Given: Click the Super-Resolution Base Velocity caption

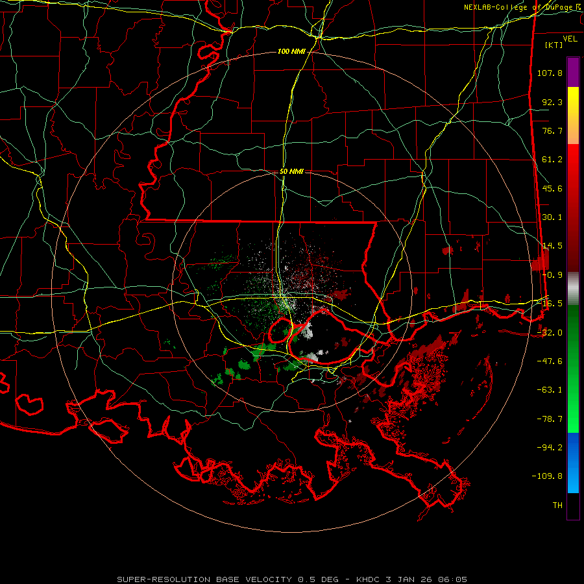Looking at the screenshot, I should tap(292, 579).
